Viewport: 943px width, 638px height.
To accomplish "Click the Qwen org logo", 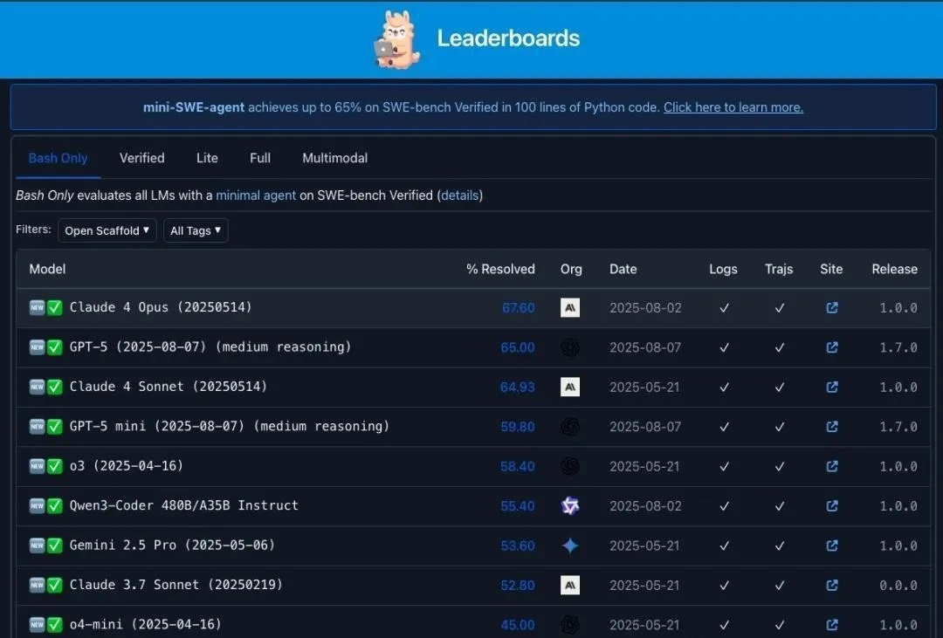I will pyautogui.click(x=570, y=506).
